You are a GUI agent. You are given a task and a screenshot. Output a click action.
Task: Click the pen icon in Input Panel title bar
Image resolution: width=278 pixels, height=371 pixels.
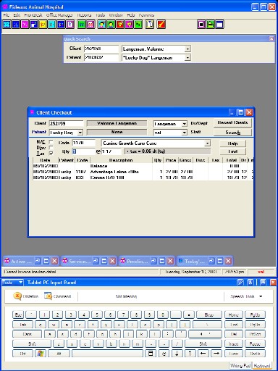(240, 283)
